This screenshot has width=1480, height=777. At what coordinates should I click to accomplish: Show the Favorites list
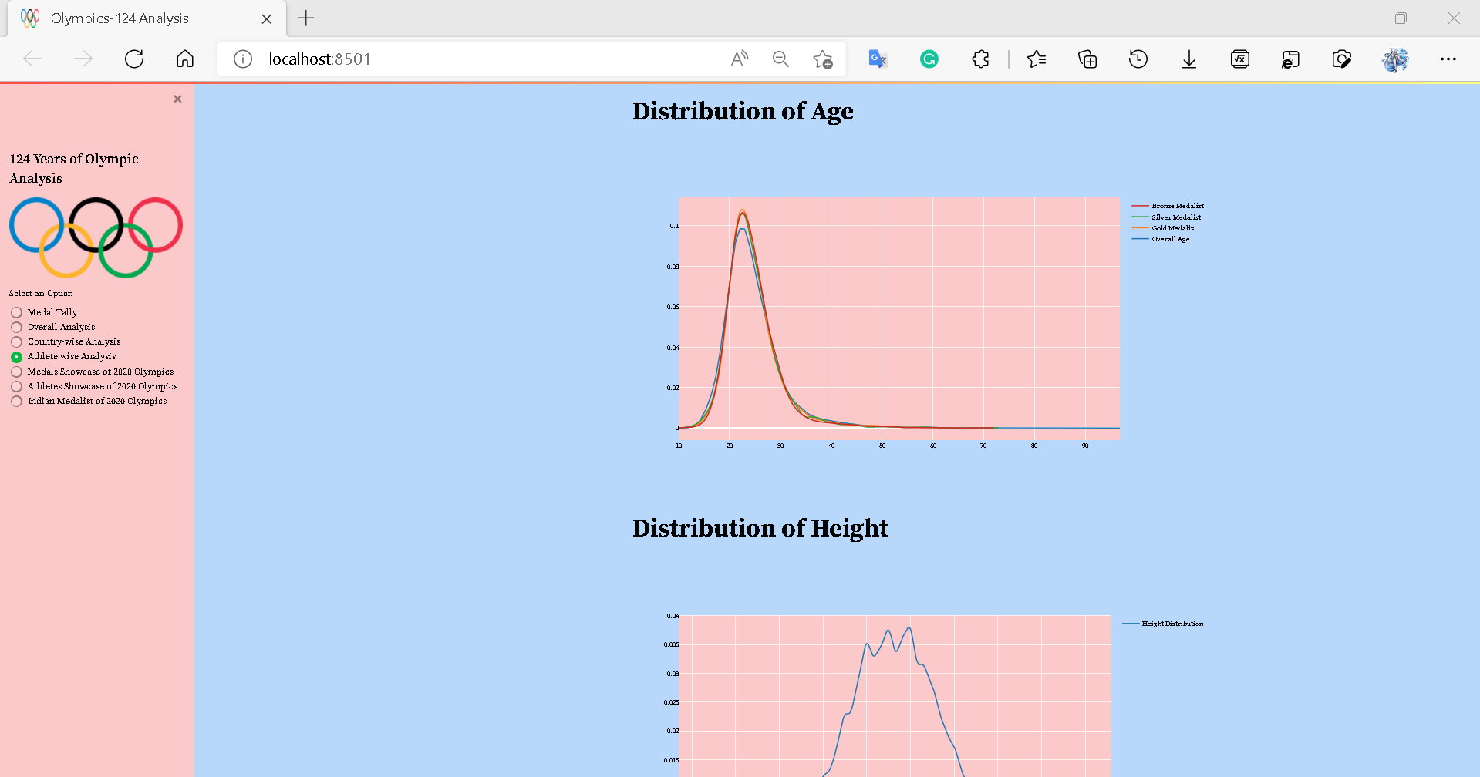1037,59
